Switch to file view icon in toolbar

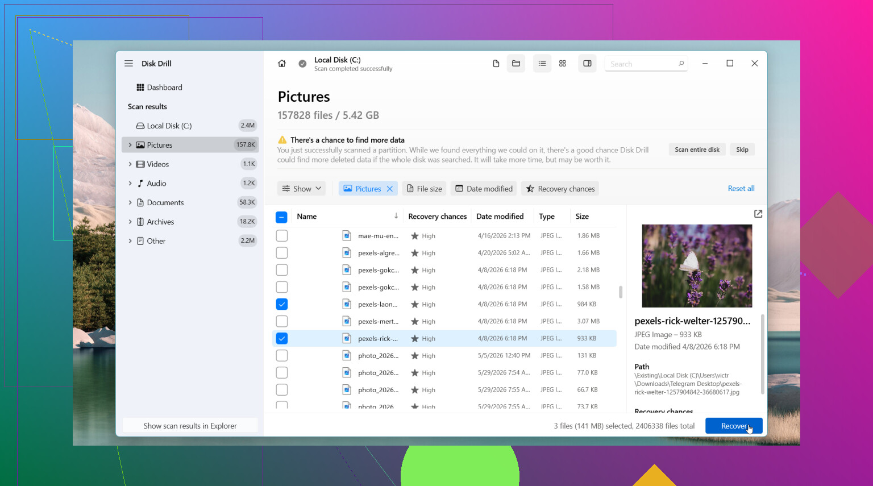pyautogui.click(x=496, y=64)
